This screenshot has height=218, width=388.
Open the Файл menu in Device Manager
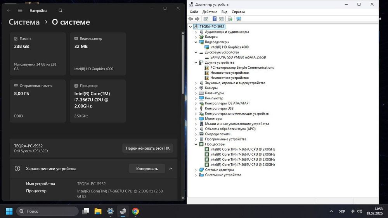click(x=194, y=12)
